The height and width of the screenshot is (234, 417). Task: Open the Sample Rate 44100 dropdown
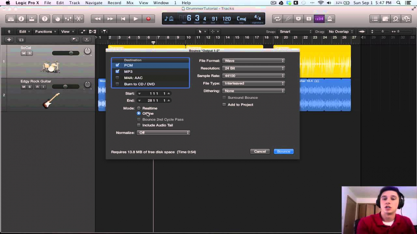[x=254, y=76]
